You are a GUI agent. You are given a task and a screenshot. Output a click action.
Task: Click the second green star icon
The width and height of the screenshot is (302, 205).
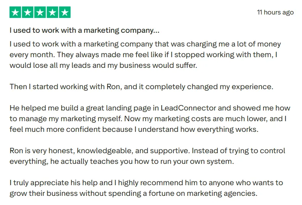(x=28, y=12)
